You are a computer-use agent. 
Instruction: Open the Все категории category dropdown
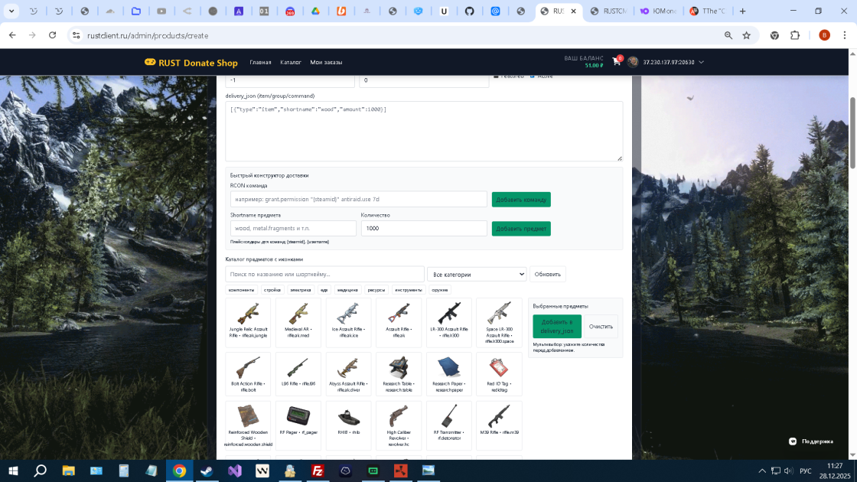coord(477,275)
